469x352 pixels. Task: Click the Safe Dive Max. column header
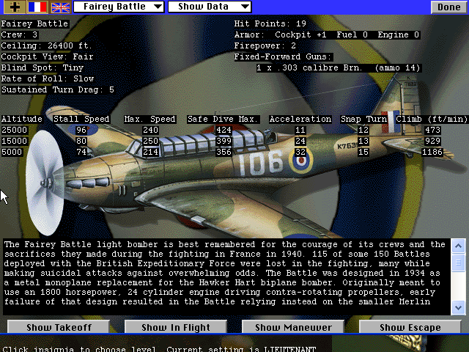point(223,119)
